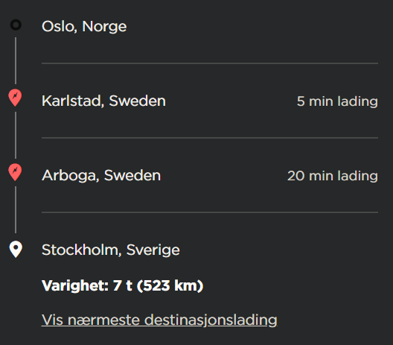393x345 pixels.
Task: Click the word Varighet in trip summary
Action: tap(75, 285)
